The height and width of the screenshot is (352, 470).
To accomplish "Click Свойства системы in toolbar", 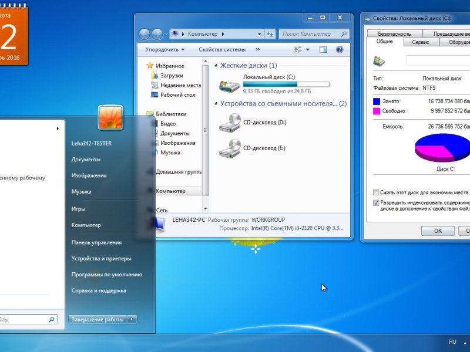I will tap(222, 50).
